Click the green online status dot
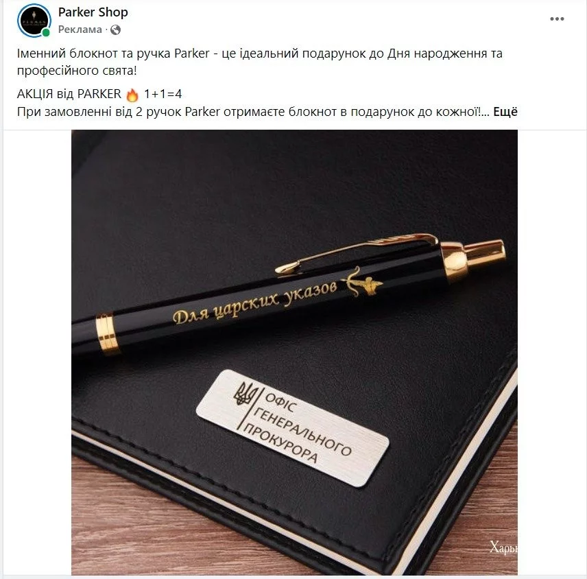Screen dimensions: 587x579 [46, 33]
